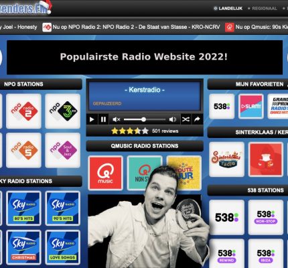Toggle shuffle in the player
288x268 pixels.
(x=186, y=119)
